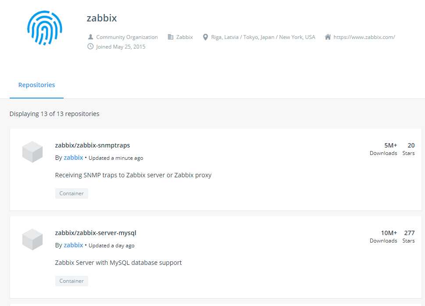This screenshot has width=425, height=306.
Task: Open the zabbix/zabbix-server-mysql repository title
Action: [x=96, y=233]
